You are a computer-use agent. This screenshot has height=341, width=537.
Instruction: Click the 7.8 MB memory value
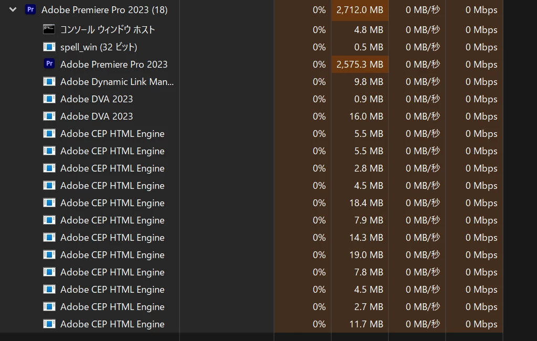point(368,272)
